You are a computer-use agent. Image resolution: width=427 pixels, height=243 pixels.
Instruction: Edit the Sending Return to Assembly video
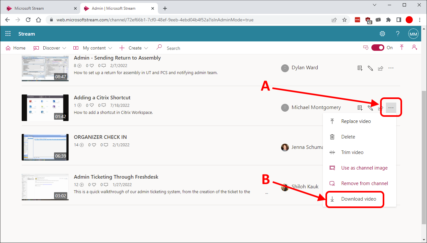[x=370, y=68]
